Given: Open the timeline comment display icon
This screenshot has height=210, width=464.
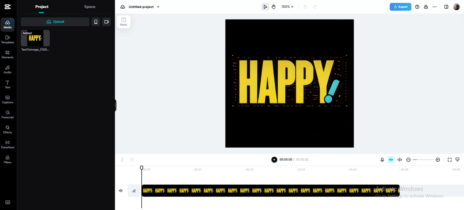Looking at the screenshot, I should coord(457,160).
